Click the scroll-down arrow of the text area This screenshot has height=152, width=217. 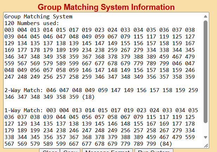[205, 137]
